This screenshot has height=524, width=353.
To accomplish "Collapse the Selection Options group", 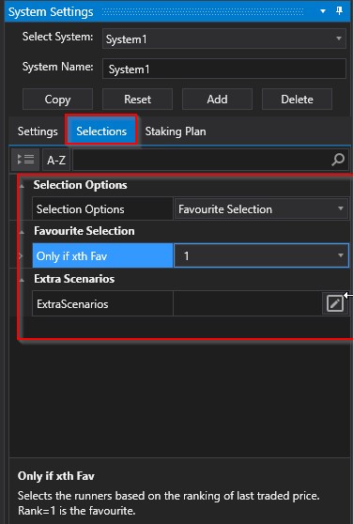I will pyautogui.click(x=22, y=186).
